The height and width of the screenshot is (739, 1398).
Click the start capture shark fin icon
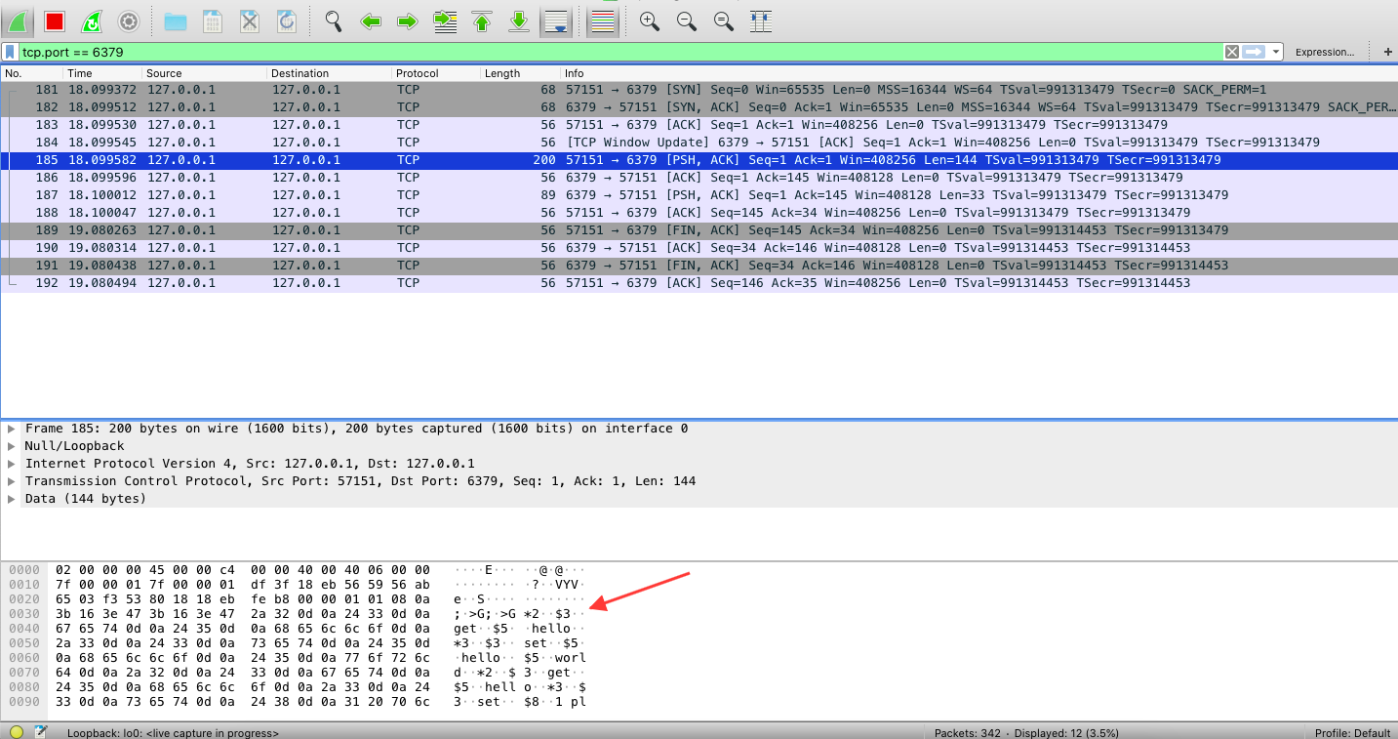(x=20, y=21)
